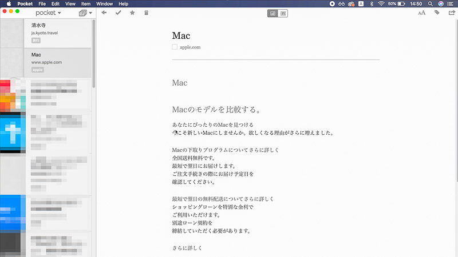
Task: Open the text size AA settings
Action: pyautogui.click(x=422, y=13)
